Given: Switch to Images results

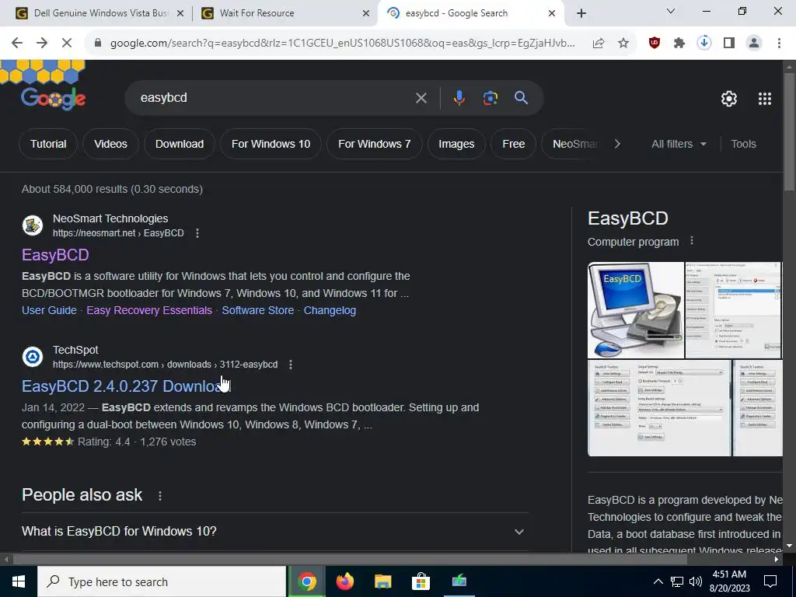Looking at the screenshot, I should (456, 144).
